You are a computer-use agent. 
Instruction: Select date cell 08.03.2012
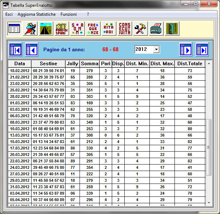click(x=20, y=122)
